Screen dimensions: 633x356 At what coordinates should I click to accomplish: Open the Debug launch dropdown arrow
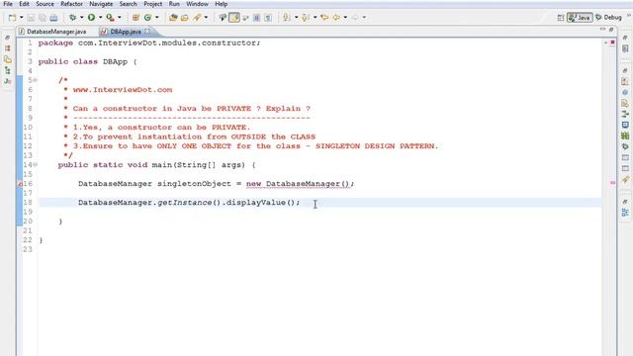click(81, 18)
